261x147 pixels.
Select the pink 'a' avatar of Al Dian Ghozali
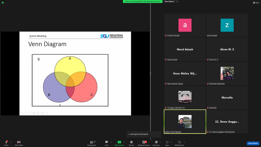tap(185, 25)
